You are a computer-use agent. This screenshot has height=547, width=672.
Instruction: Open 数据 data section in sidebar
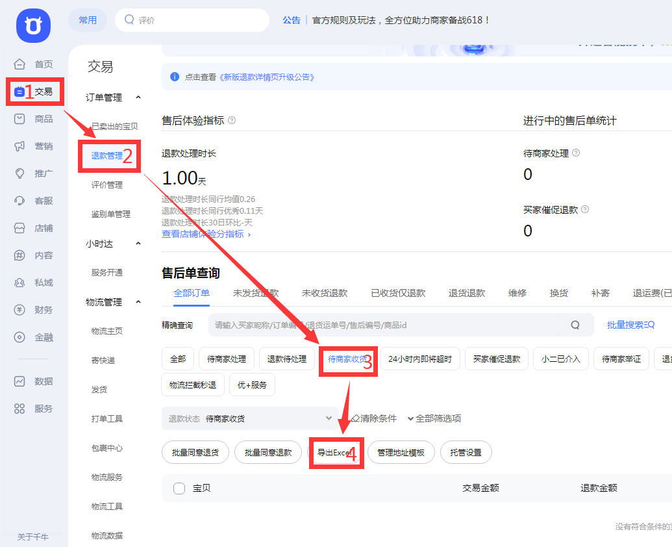[34, 381]
